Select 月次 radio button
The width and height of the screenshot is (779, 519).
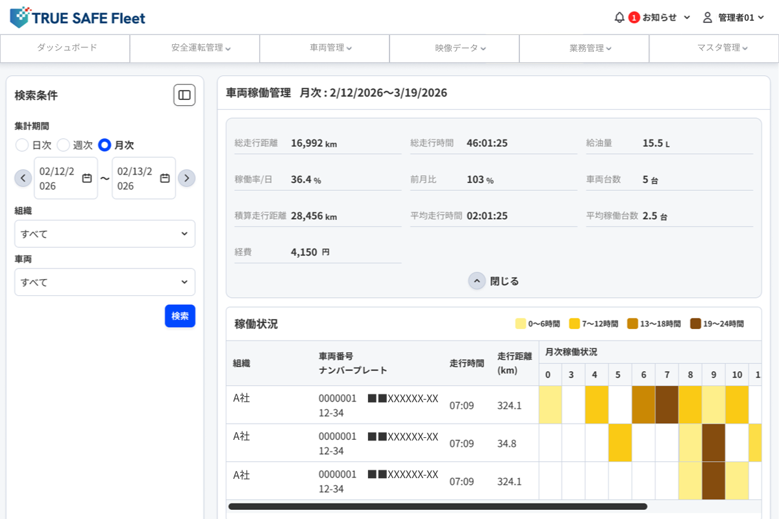[x=105, y=145]
